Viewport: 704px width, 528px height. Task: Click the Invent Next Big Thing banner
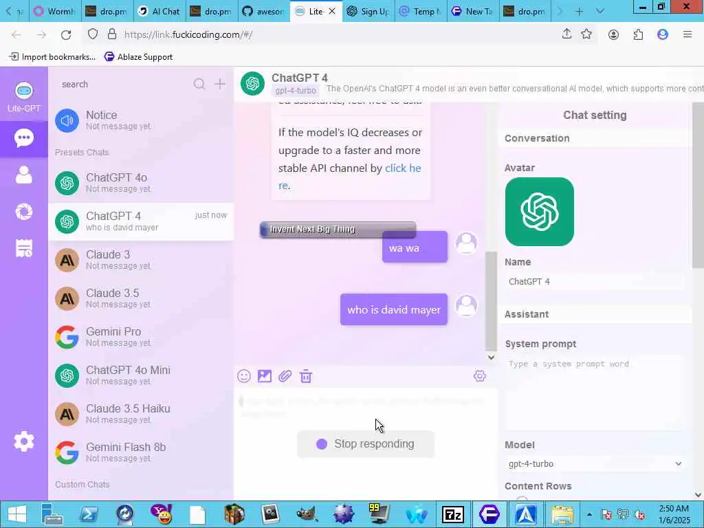[338, 230]
